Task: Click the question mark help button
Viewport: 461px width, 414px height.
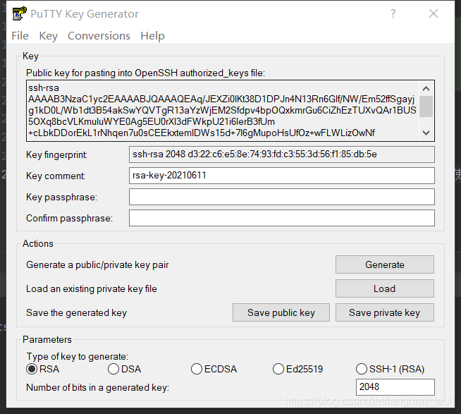Action: pos(393,13)
